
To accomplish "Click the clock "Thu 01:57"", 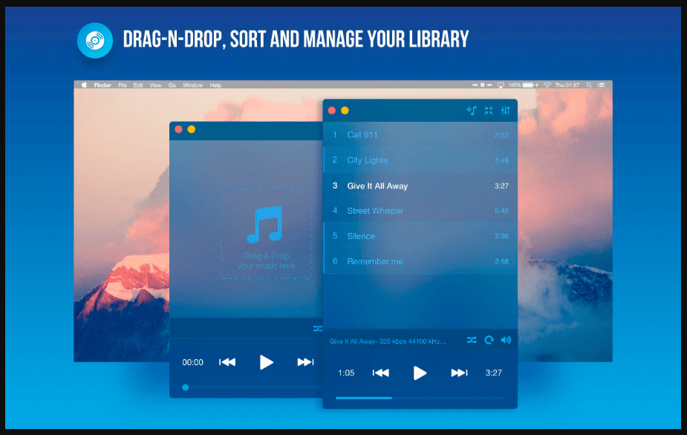I will click(x=567, y=85).
